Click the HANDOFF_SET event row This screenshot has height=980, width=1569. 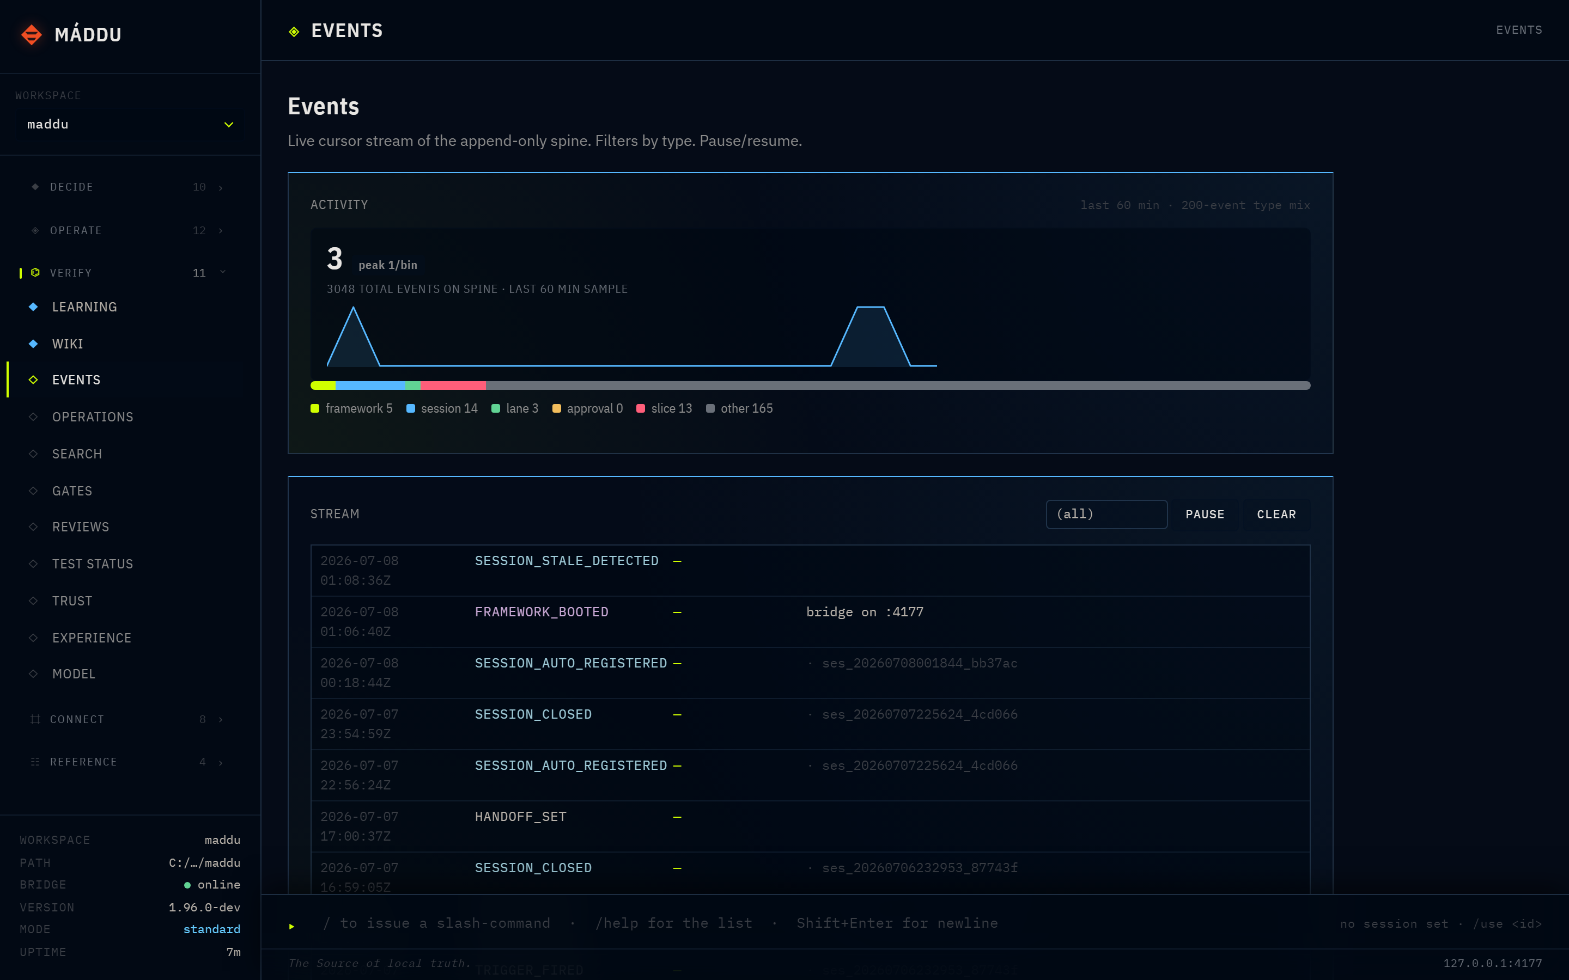811,826
